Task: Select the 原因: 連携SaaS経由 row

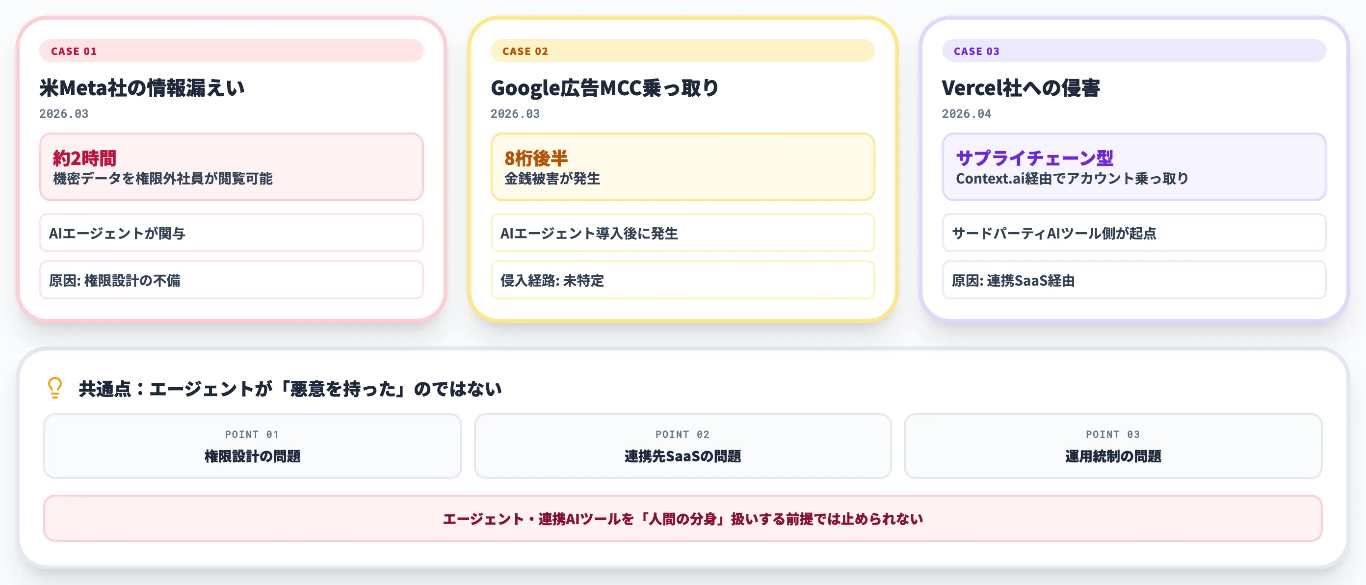Action: 1134,280
